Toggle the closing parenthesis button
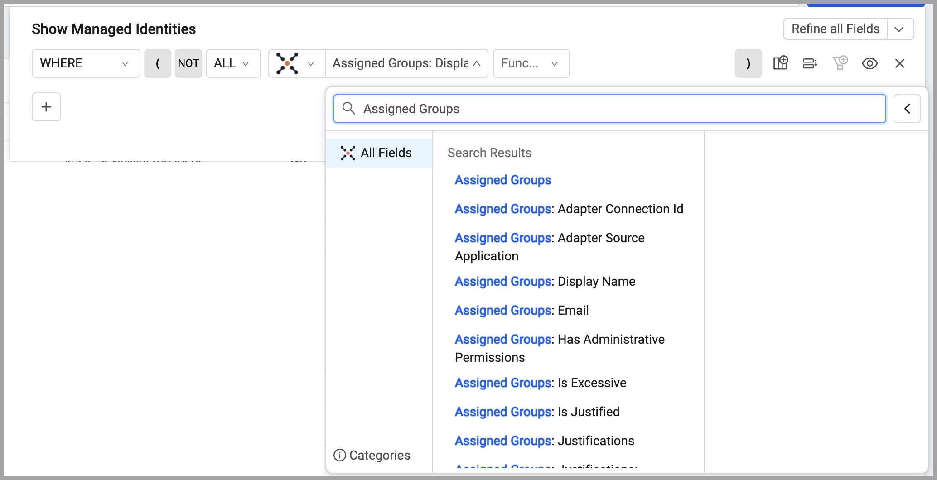This screenshot has width=937, height=480. tap(749, 63)
